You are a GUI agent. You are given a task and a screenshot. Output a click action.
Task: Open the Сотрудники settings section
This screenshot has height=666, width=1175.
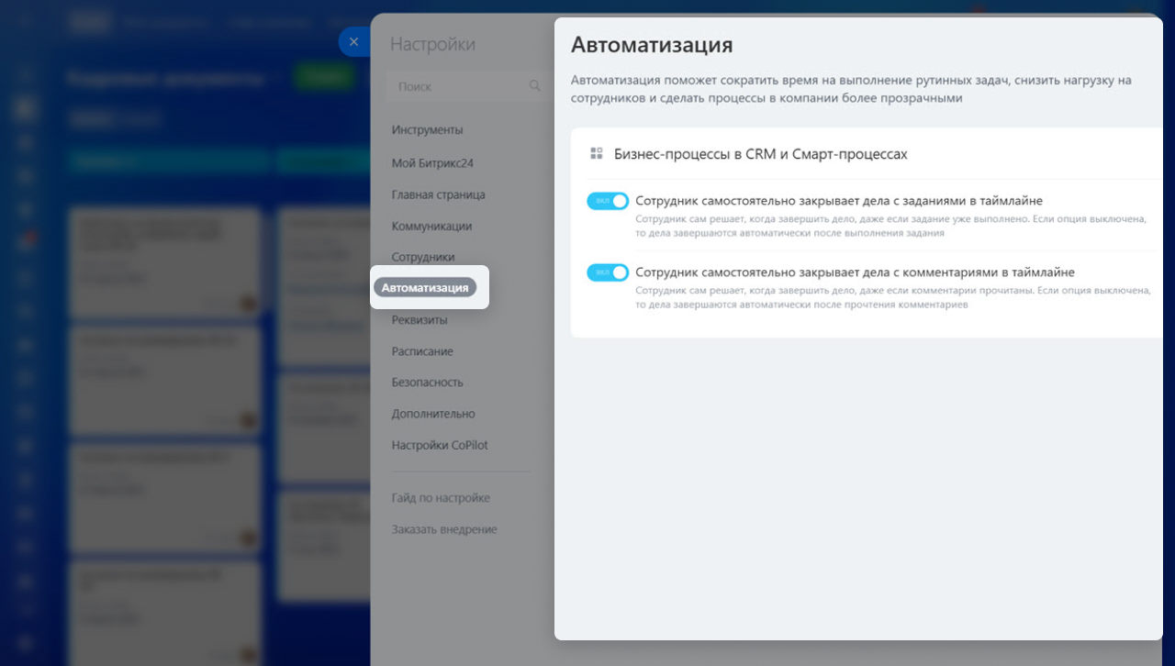coord(423,257)
